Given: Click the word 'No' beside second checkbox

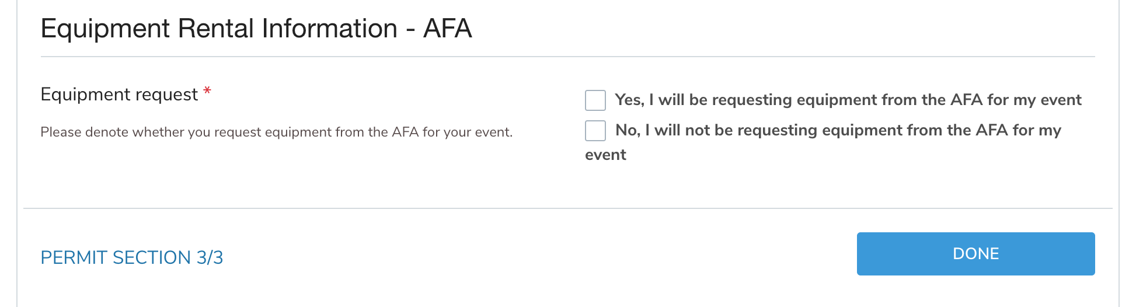Looking at the screenshot, I should click(627, 130).
